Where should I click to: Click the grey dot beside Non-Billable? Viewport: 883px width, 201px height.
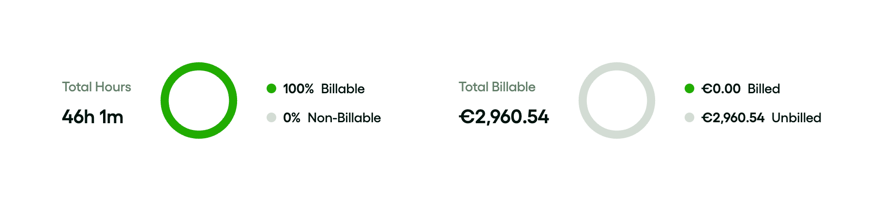(x=271, y=117)
